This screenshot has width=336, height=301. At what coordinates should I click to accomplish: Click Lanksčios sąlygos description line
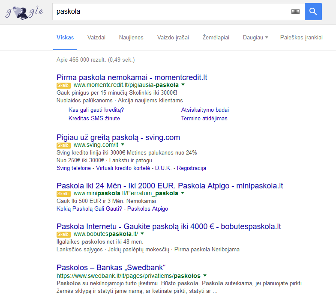(148, 249)
